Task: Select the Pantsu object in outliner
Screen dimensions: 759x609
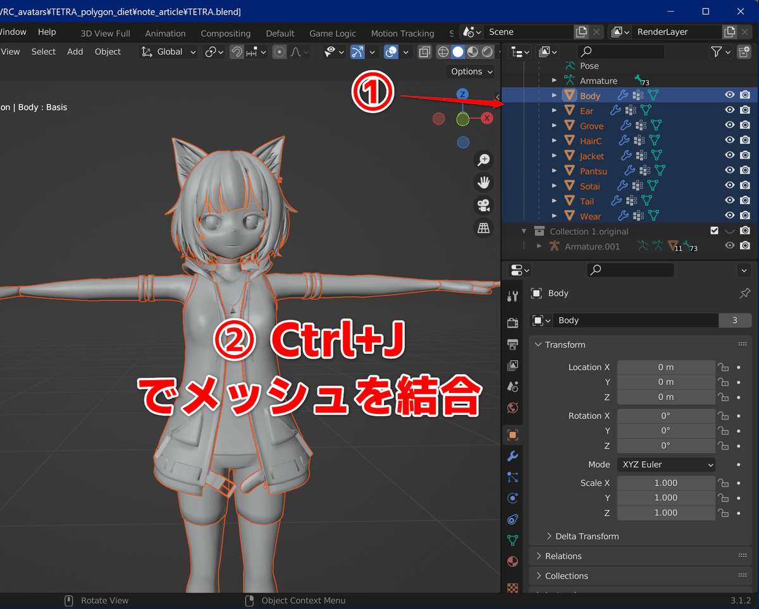Action: tap(593, 171)
